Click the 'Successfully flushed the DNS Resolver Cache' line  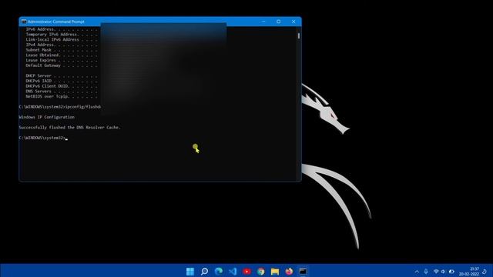tap(69, 128)
